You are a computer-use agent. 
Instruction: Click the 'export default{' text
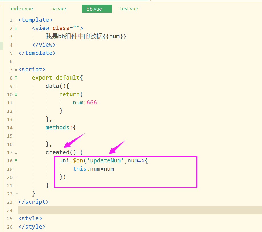(x=57, y=78)
